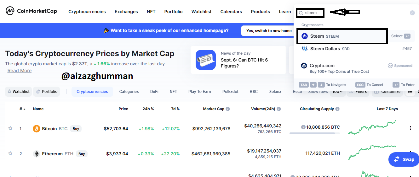This screenshot has height=177, width=419.
Task: Open the Products top menu
Action: (260, 12)
